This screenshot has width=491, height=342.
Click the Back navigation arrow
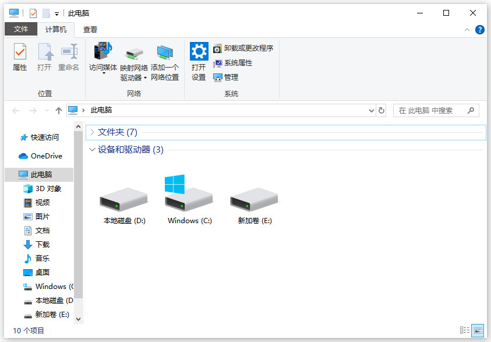(x=16, y=111)
